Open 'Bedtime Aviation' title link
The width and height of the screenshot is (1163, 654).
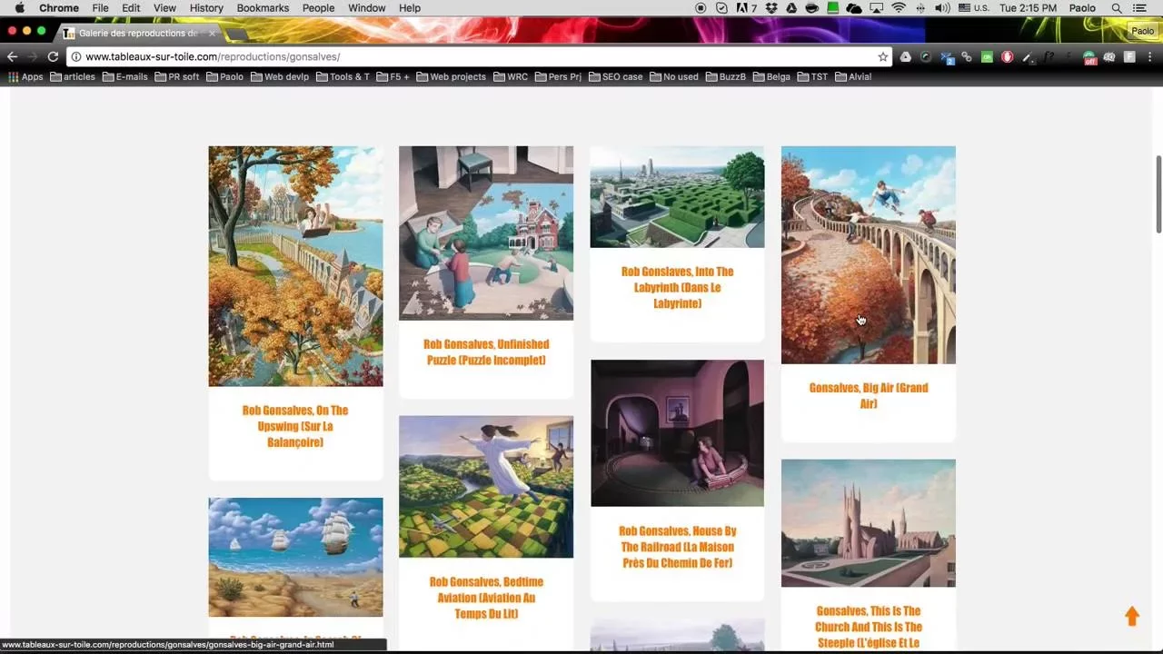pos(486,598)
